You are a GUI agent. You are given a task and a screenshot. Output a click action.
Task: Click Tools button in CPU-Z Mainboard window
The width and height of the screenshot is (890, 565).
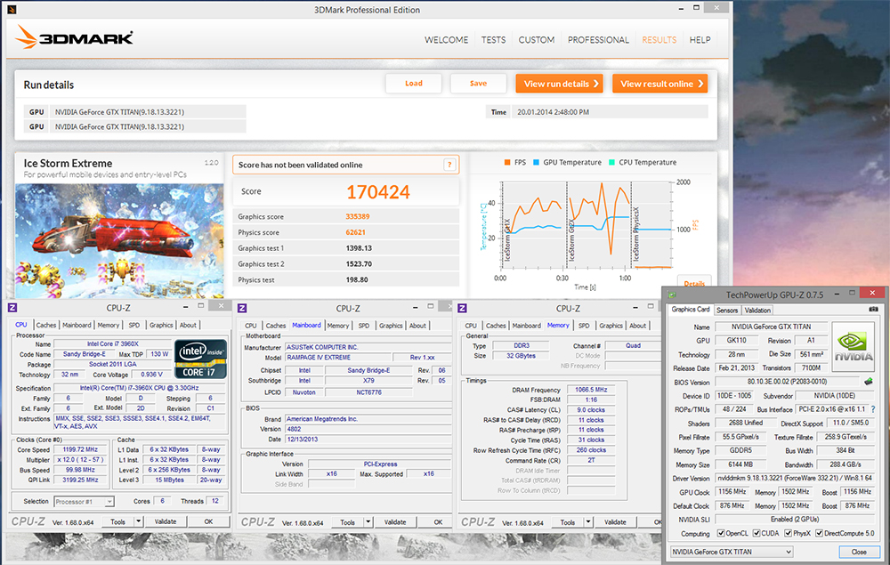tap(348, 522)
